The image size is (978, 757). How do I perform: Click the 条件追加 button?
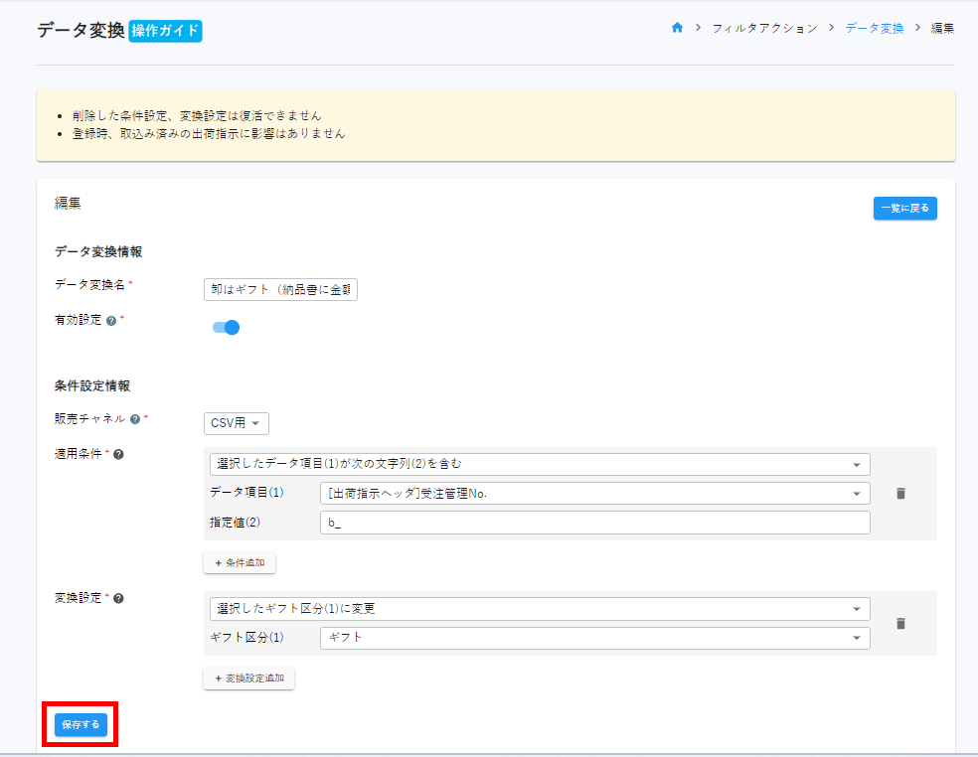pos(240,563)
